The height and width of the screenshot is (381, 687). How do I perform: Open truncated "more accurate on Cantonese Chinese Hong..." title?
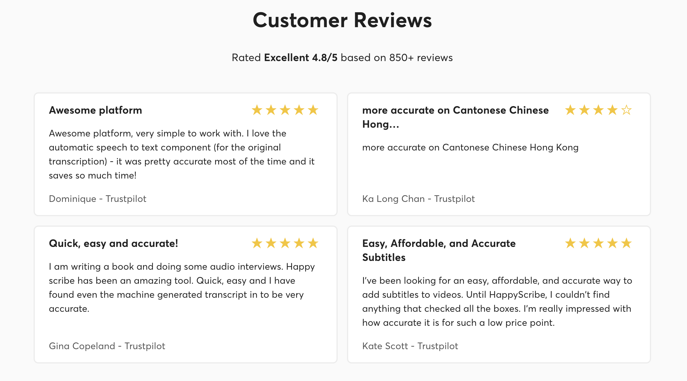click(455, 117)
